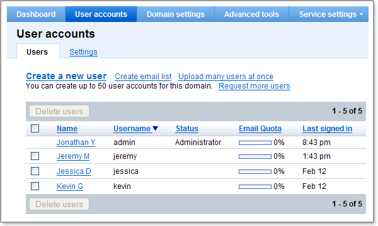378x226 pixels.
Task: Select the username text "kevin"
Action: coord(122,186)
